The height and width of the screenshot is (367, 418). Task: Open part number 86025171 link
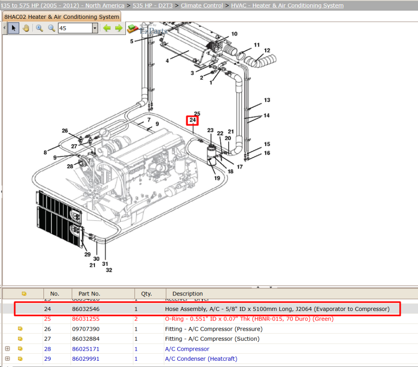pyautogui.click(x=86, y=349)
